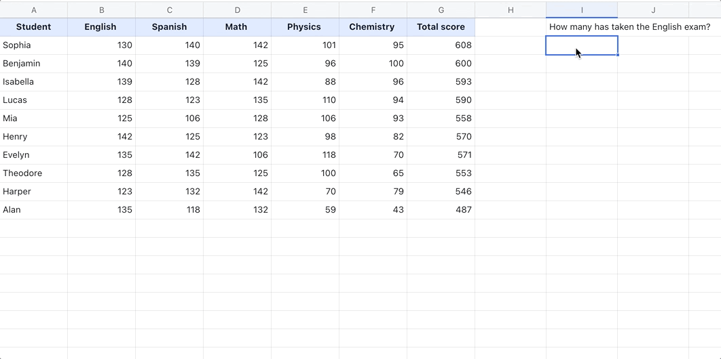721x359 pixels.
Task: Click Benjamin's English score cell
Action: pyautogui.click(x=101, y=64)
